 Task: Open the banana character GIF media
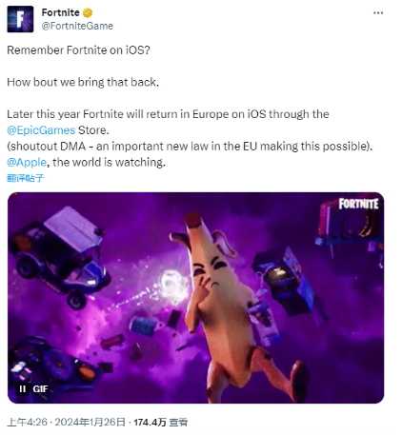(x=195, y=298)
